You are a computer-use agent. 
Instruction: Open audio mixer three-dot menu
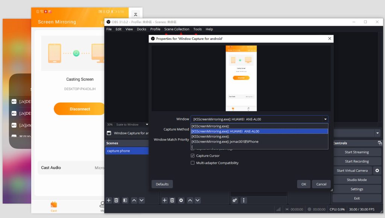click(244, 200)
